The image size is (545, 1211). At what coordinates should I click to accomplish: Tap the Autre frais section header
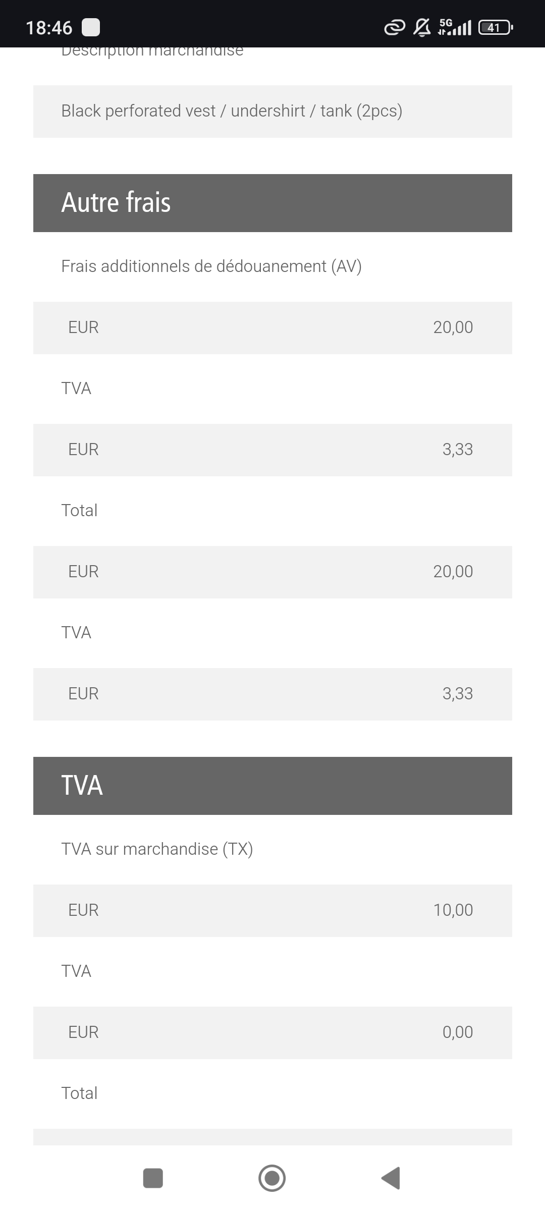tap(272, 203)
